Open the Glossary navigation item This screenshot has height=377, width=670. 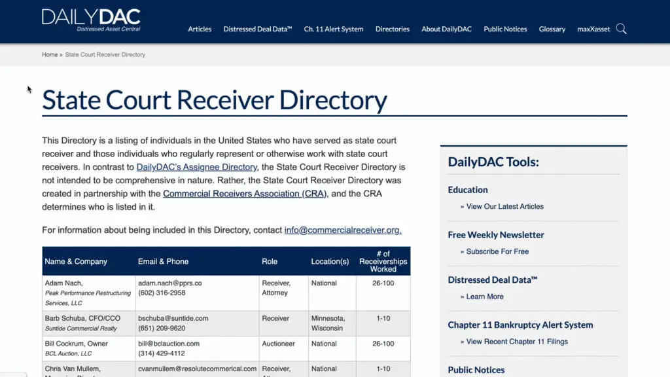coord(552,29)
